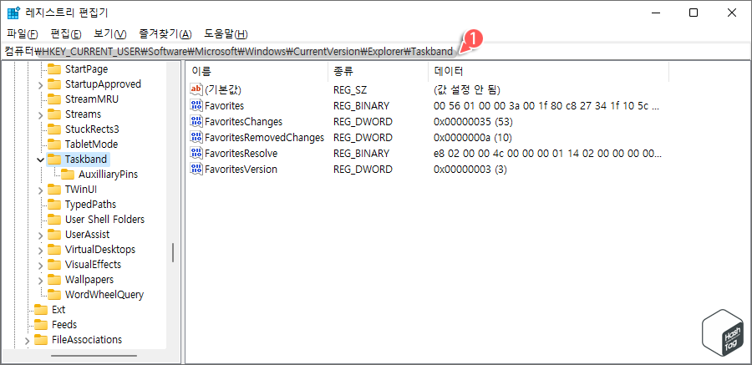752x365 pixels.
Task: Open the 즐겨찾기(A) menu
Action: click(165, 34)
